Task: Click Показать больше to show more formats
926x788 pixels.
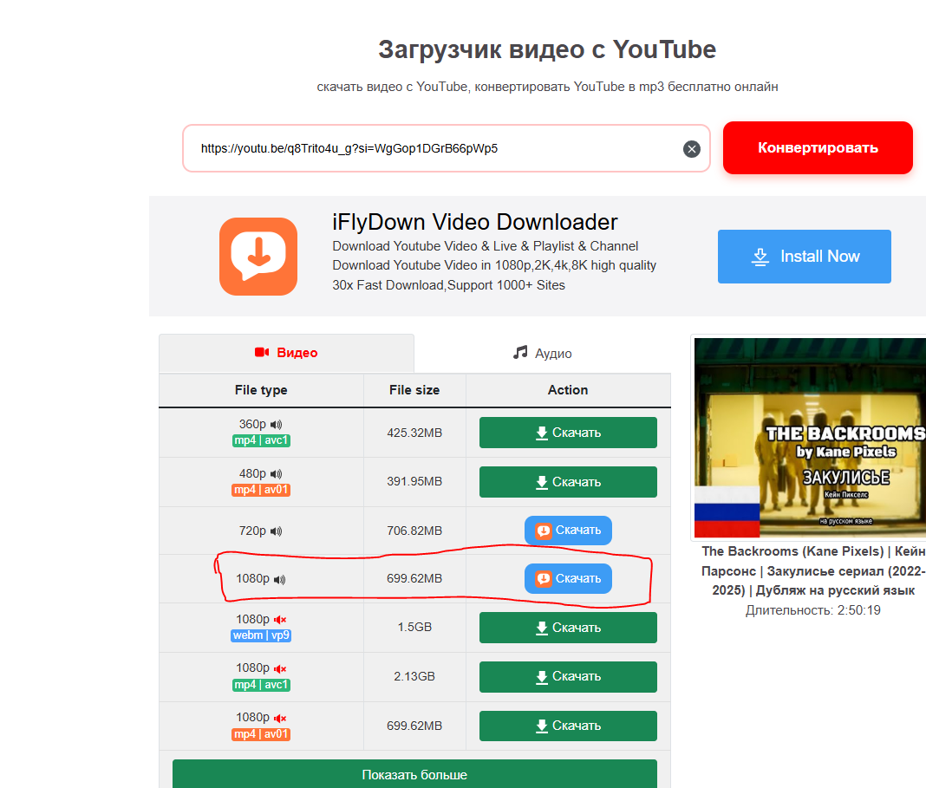Action: tap(414, 774)
